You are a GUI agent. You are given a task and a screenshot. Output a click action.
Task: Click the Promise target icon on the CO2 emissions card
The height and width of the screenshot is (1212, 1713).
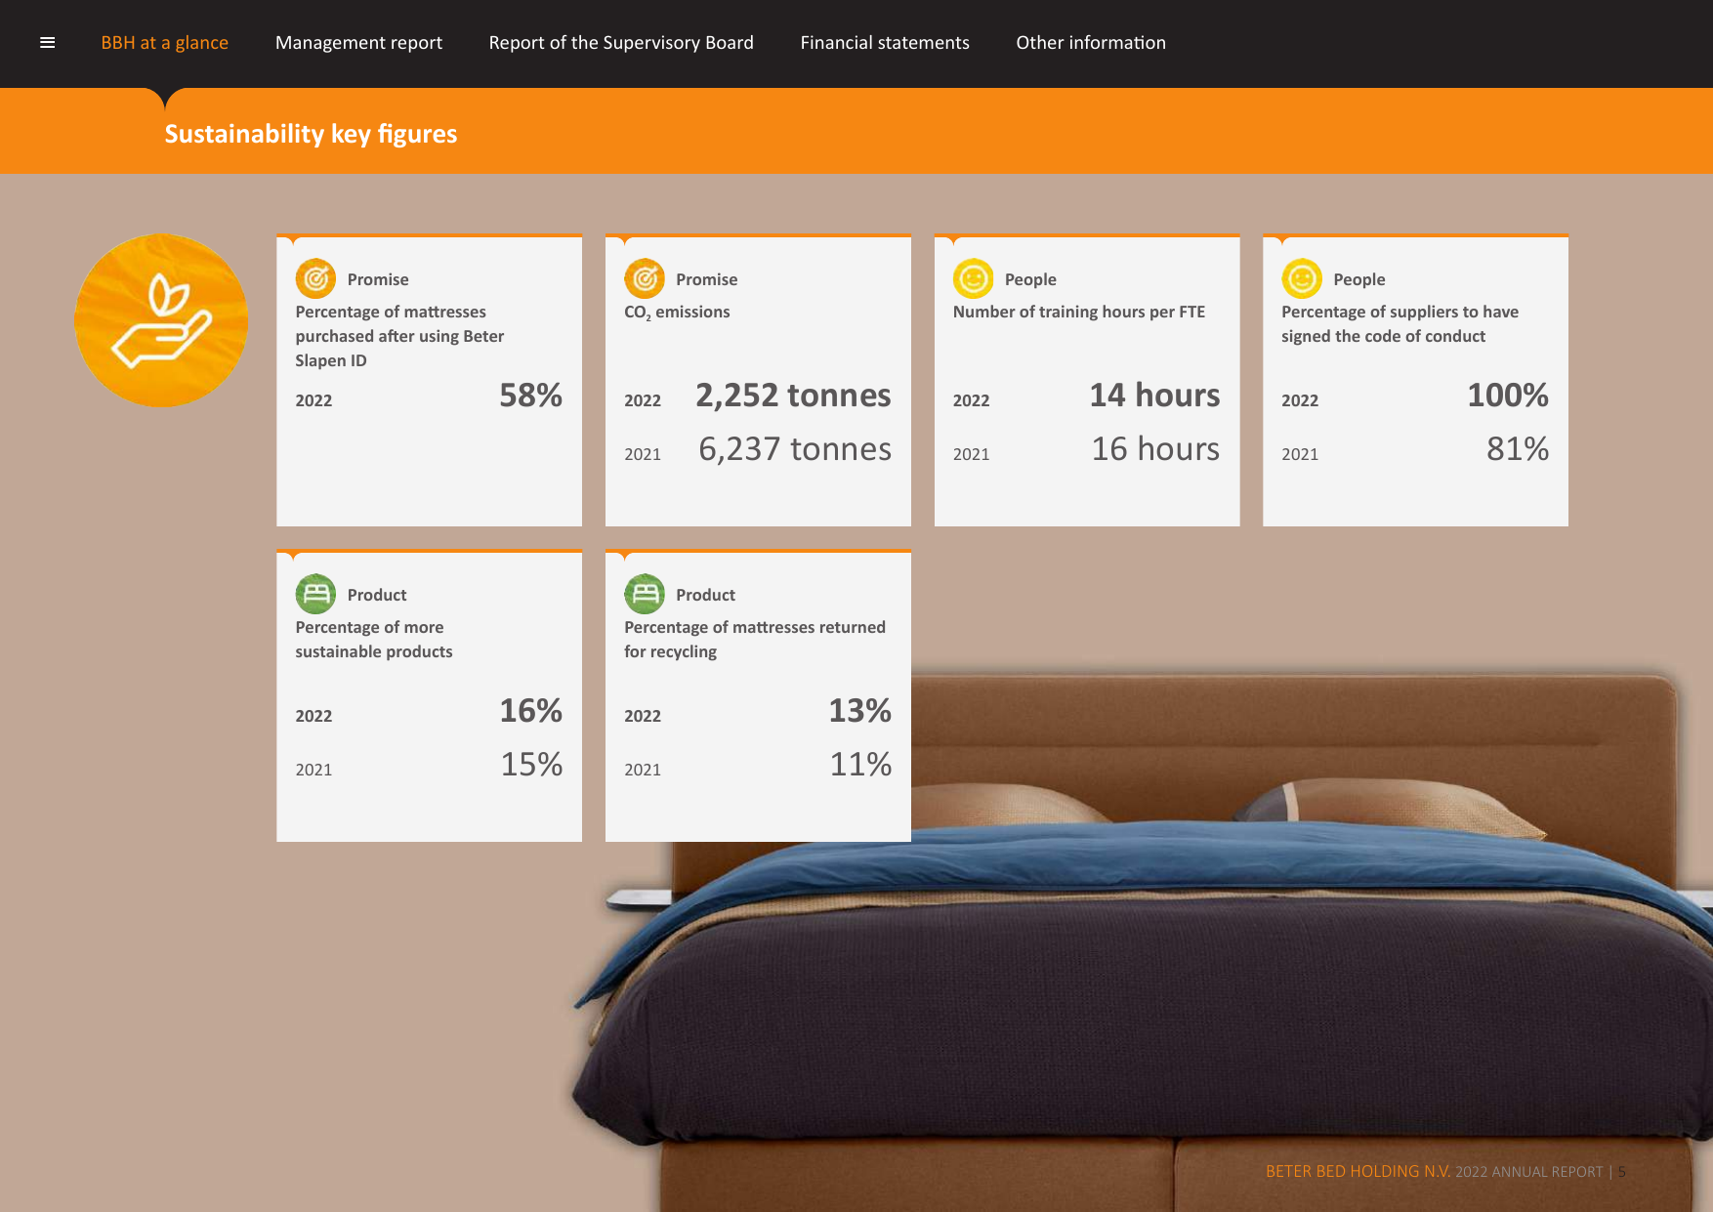point(645,278)
